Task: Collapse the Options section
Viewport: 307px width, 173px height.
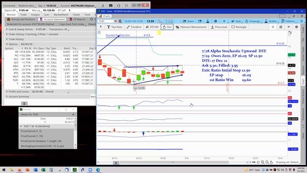Action: tap(7, 44)
